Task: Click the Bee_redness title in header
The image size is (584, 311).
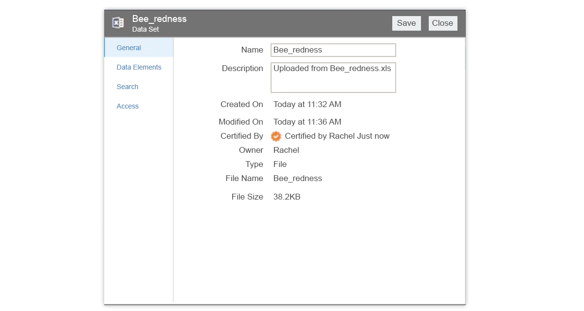Action: coord(160,19)
